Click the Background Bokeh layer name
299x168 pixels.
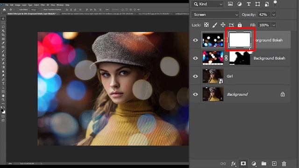(269, 58)
